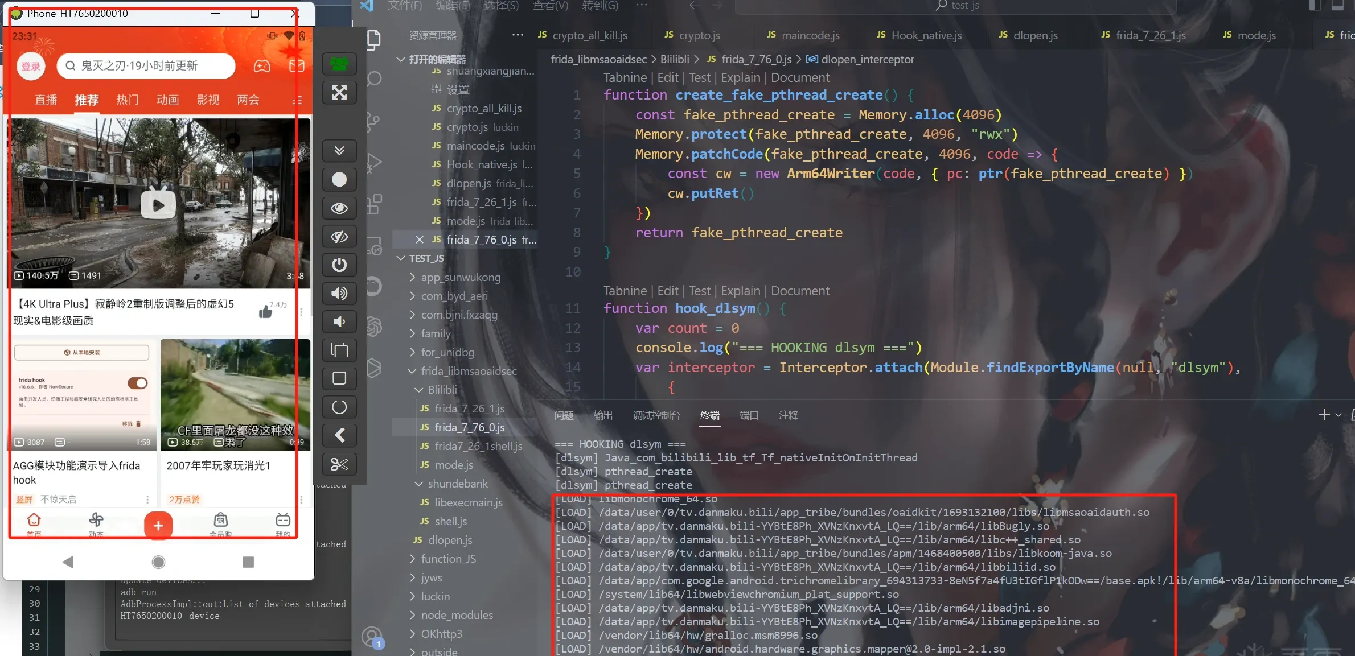The image size is (1355, 656).
Task: Close frida_7_76_0.js in open editors list
Action: tap(420, 240)
